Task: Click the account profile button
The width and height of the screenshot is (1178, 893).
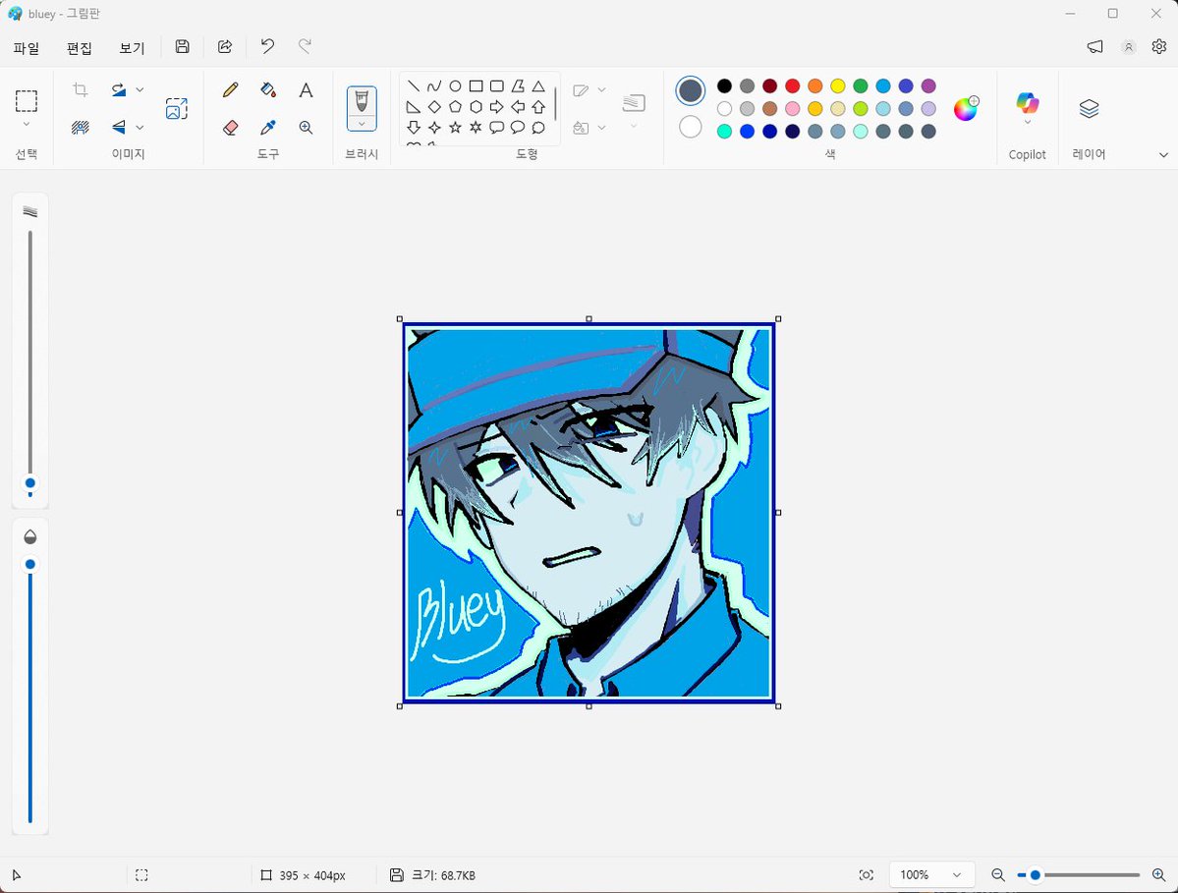Action: tap(1129, 46)
